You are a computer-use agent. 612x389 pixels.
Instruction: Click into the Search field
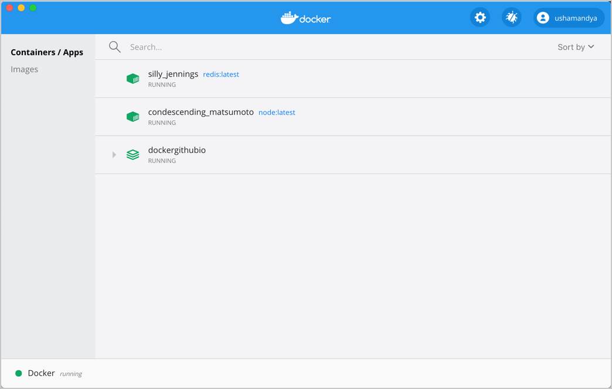[234, 46]
